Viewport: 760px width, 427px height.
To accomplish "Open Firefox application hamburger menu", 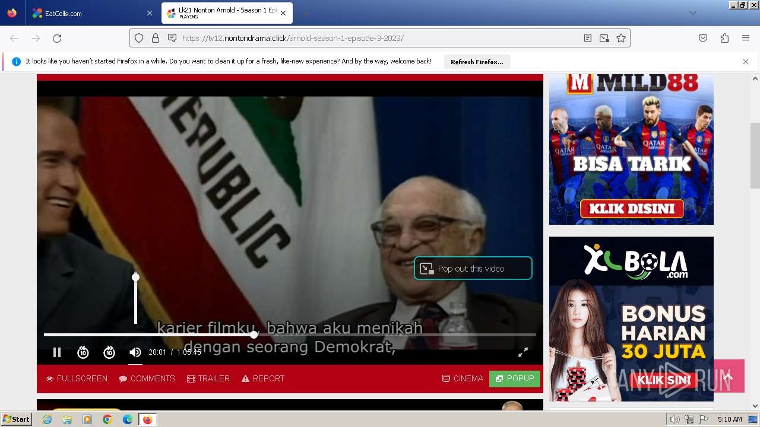I will click(746, 38).
